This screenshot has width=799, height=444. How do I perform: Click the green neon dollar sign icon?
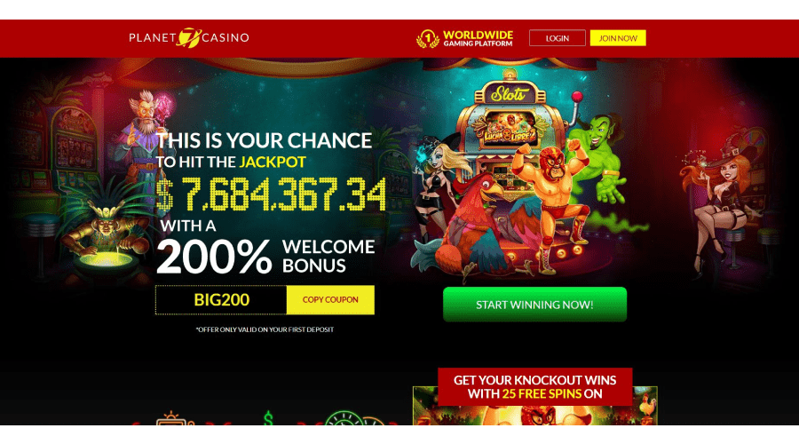coord(268,418)
